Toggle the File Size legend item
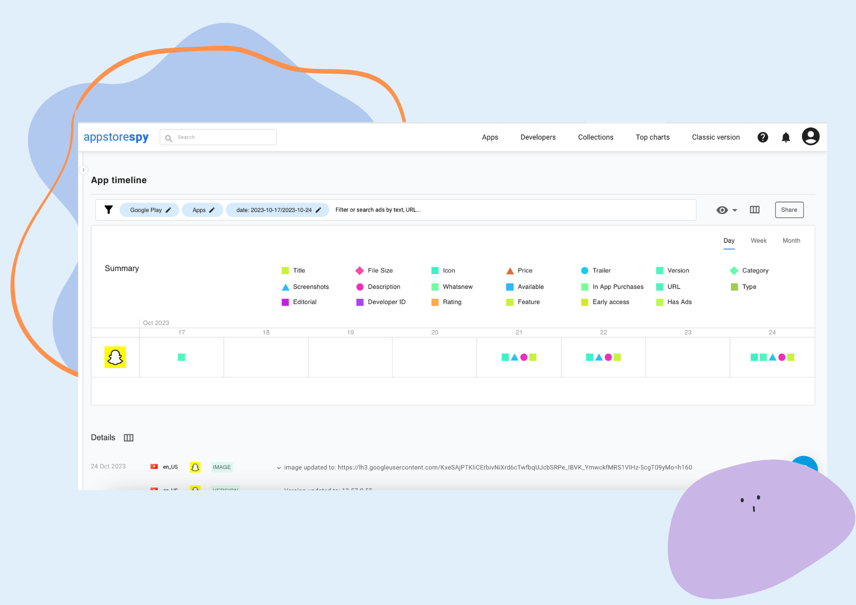Screen dimensions: 856x605 [x=374, y=270]
